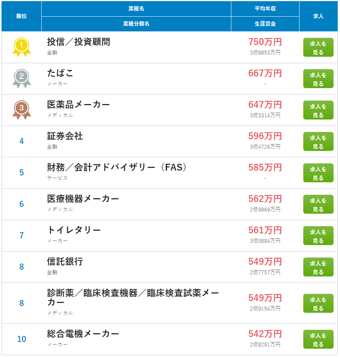Click 求人を見る button for 投信／投資顧問
This screenshot has width=340, height=357.
pyautogui.click(x=318, y=47)
